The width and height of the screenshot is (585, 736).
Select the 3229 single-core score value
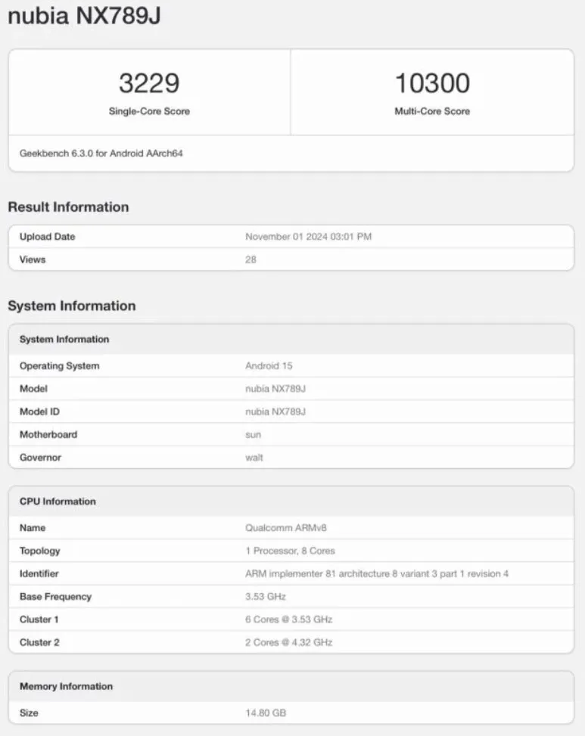[149, 83]
